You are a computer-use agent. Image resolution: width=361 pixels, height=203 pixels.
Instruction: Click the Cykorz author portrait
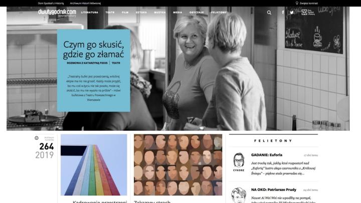pos(239,161)
